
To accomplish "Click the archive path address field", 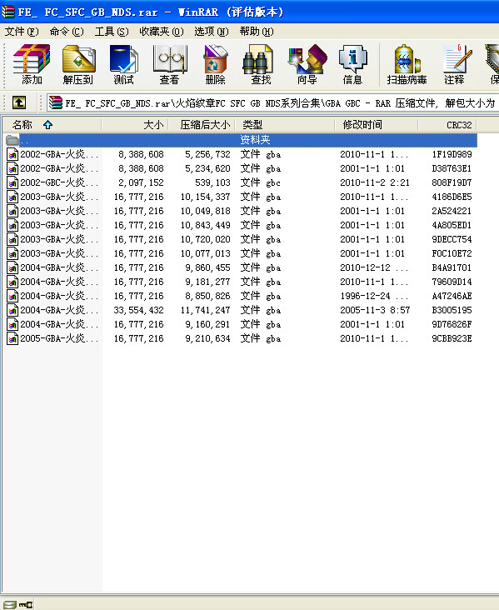I will [272, 102].
